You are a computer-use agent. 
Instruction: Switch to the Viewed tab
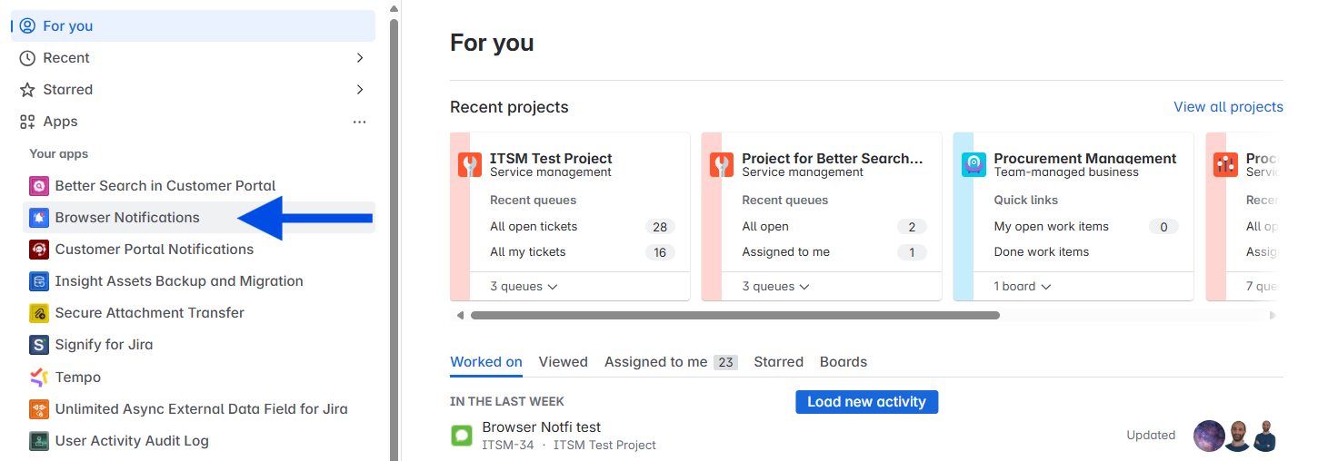tap(564, 362)
